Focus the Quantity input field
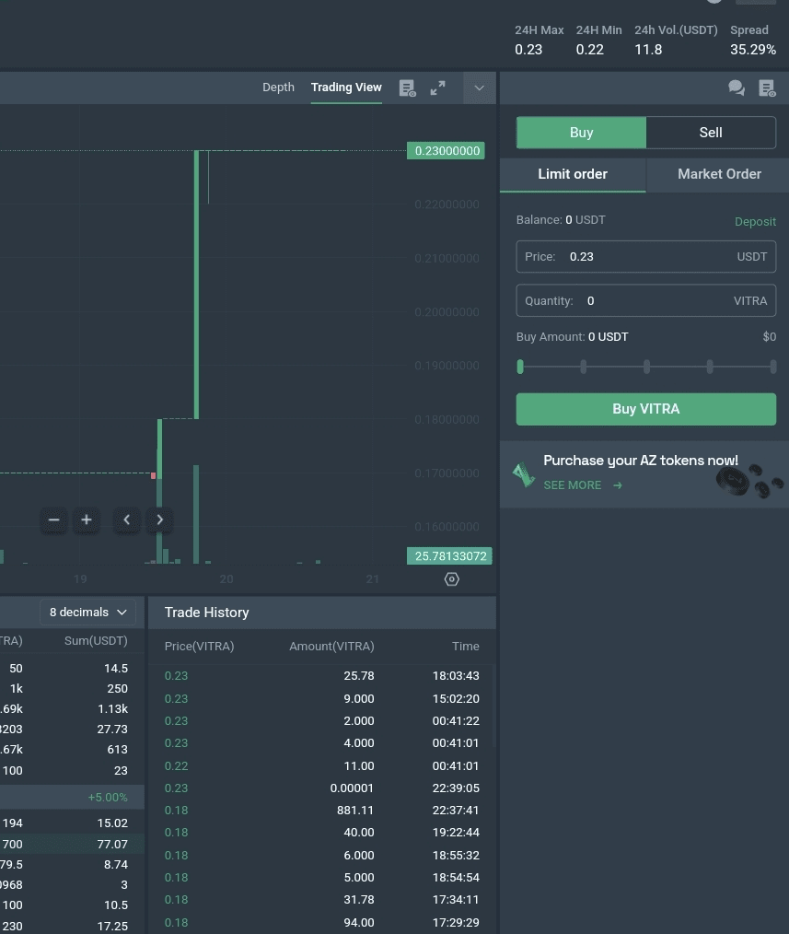The image size is (789, 934). (x=646, y=301)
